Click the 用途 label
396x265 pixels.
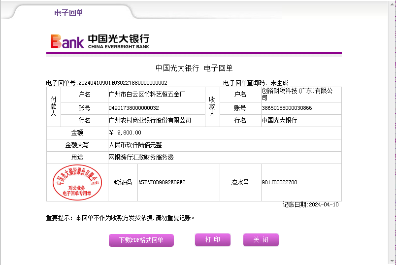(x=77, y=158)
